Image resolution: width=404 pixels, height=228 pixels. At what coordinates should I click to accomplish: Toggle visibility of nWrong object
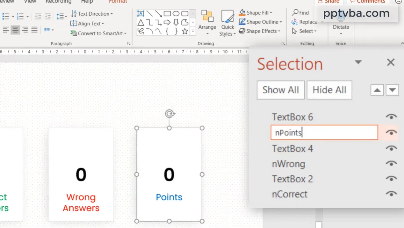[x=391, y=163]
